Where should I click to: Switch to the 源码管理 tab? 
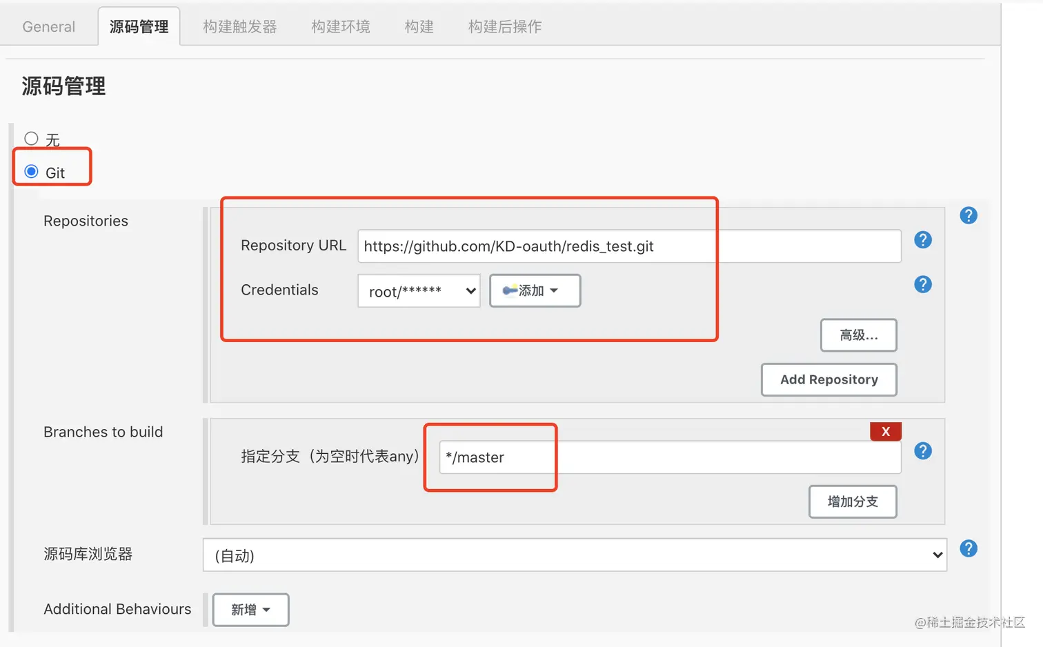(139, 27)
